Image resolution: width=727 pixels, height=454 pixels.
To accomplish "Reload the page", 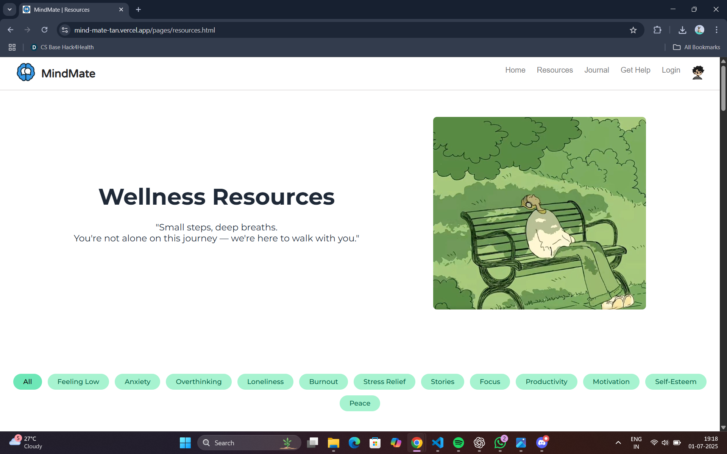I will (44, 30).
